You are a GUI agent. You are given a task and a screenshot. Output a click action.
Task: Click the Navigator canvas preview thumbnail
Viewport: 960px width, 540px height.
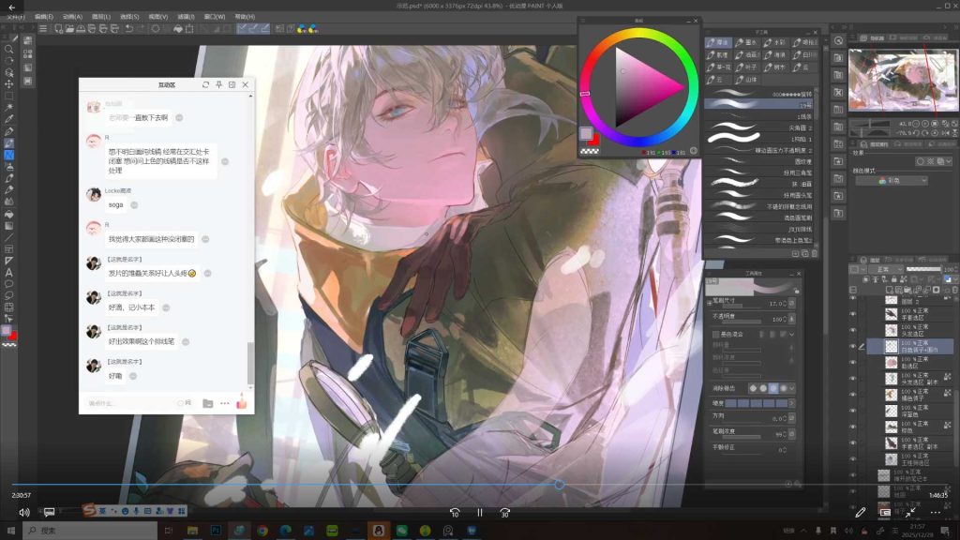coord(903,80)
